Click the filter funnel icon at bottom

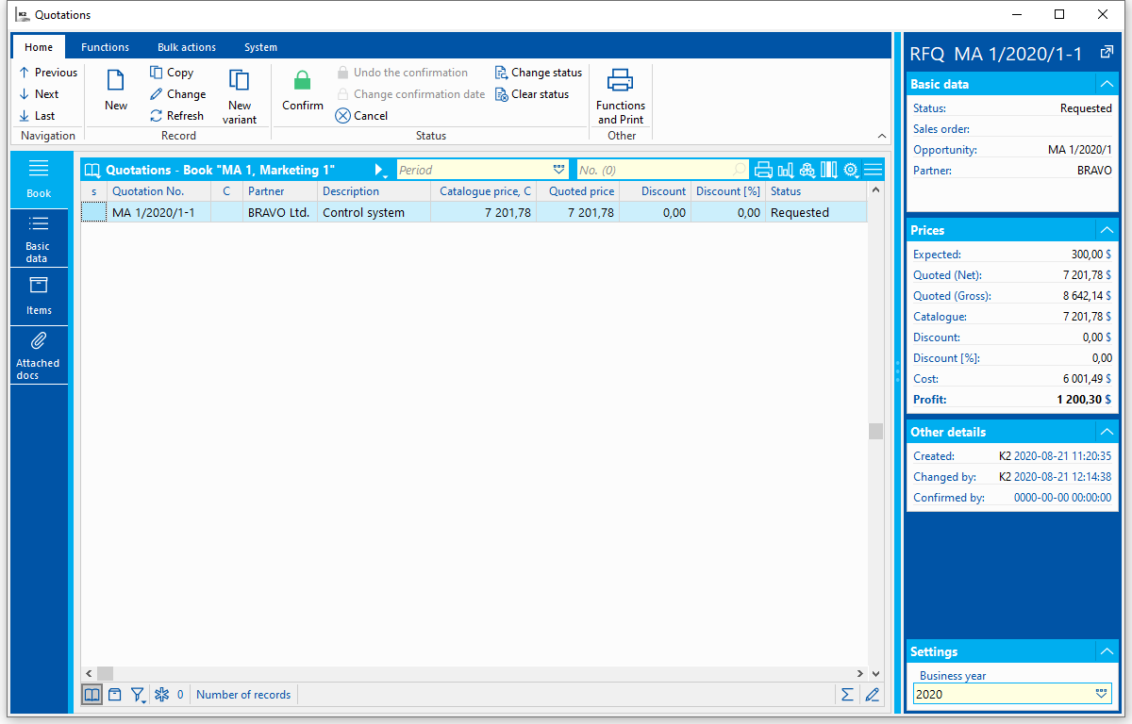pos(138,695)
